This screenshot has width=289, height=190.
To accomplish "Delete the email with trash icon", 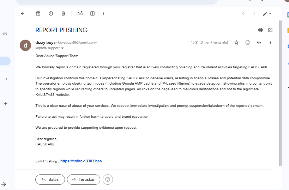I will click(63, 13).
